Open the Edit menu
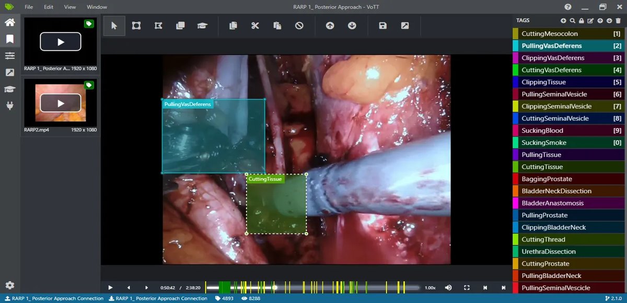627x303 pixels. 49,7
